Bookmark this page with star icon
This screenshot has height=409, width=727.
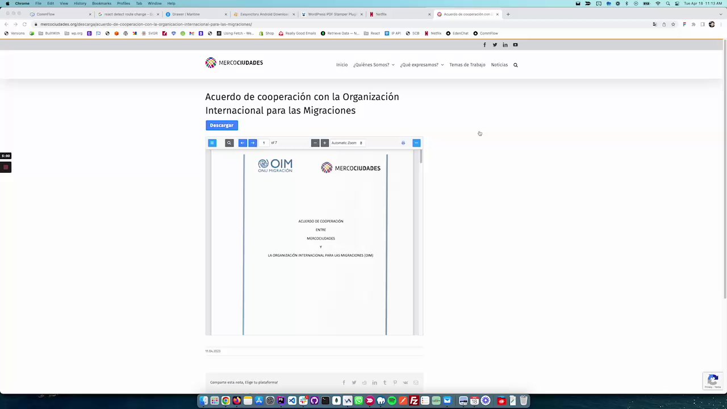[673, 24]
